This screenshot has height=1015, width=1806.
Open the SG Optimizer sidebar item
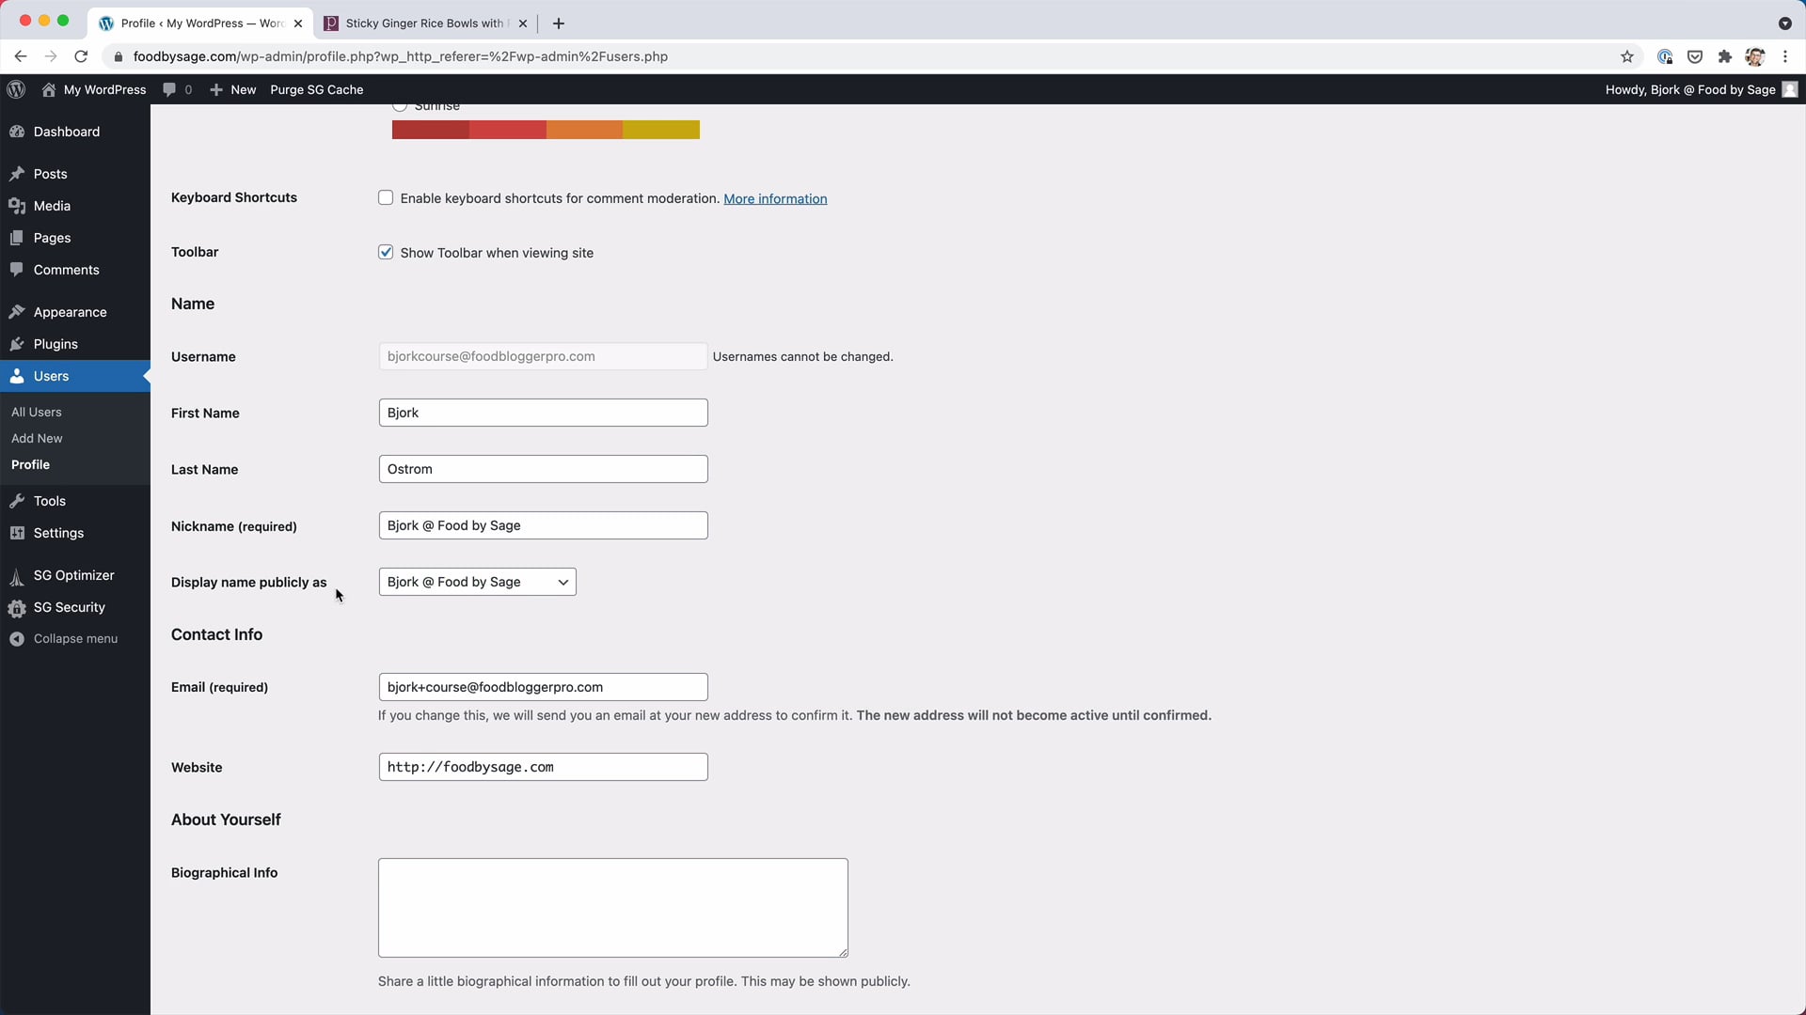[73, 575]
